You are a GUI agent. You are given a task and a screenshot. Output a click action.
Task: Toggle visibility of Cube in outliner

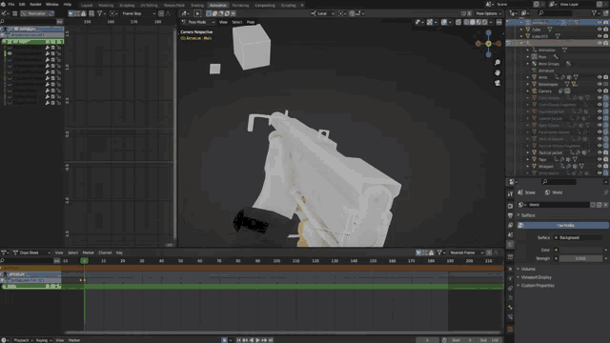tap(600, 30)
